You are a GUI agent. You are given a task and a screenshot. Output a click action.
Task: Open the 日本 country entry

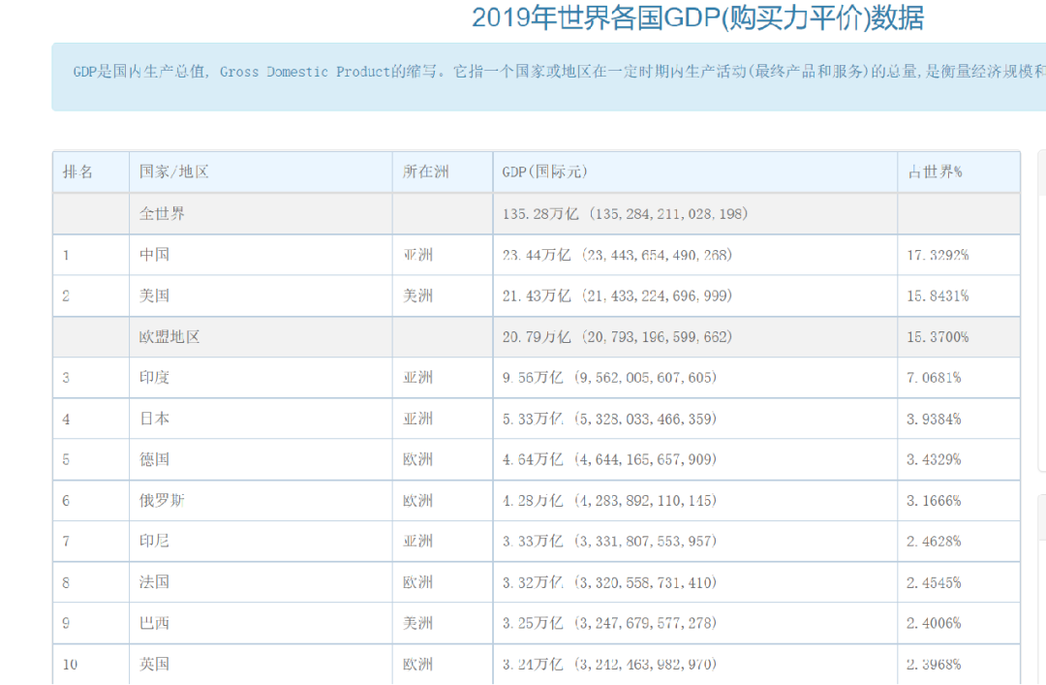[x=154, y=420]
